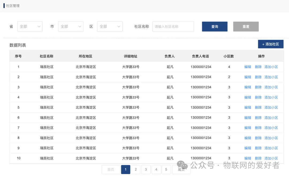
Task: Add a 小区 to row 5
Action: (x=271, y=107)
